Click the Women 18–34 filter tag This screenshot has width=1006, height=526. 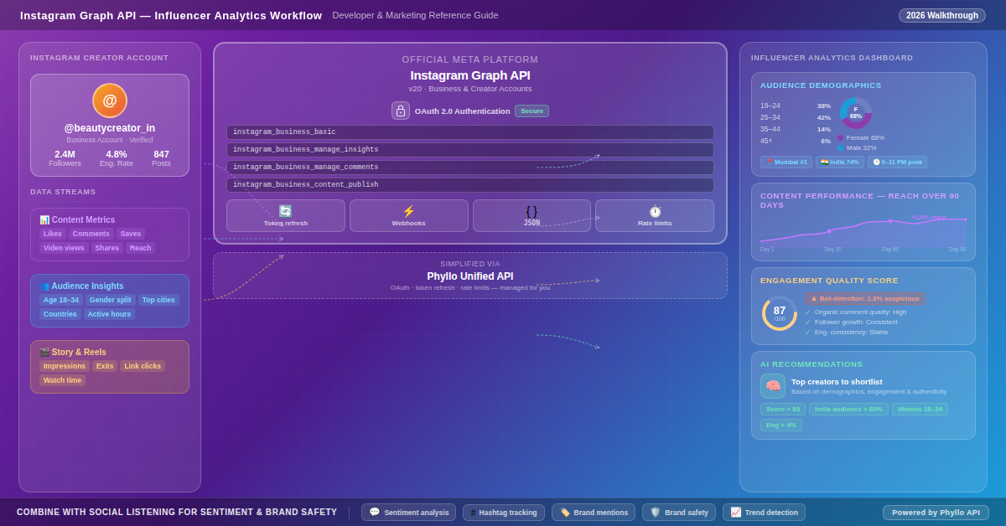tap(920, 409)
